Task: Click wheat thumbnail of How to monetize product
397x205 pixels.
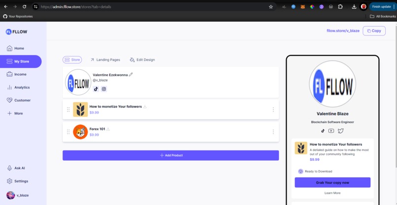Action: point(80,110)
